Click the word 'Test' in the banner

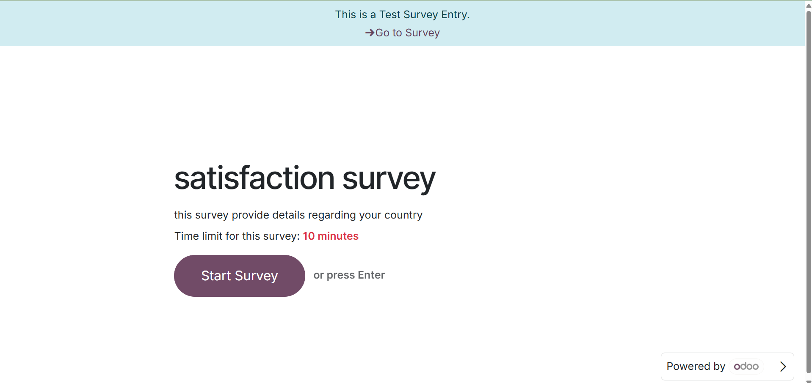pyautogui.click(x=389, y=14)
